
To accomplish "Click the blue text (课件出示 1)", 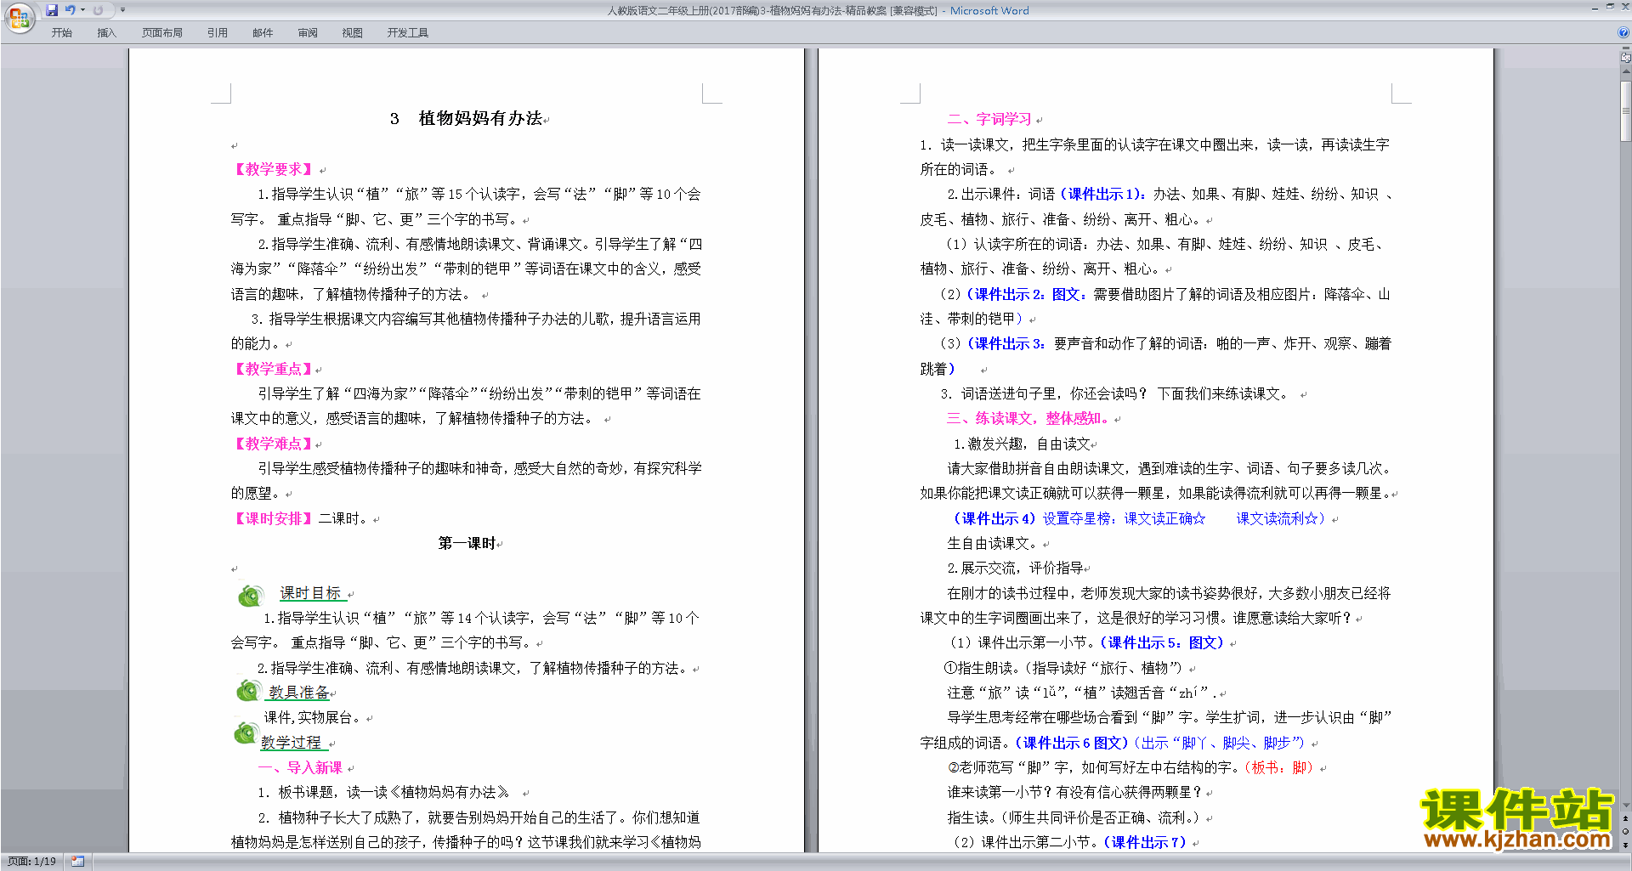I will pyautogui.click(x=1101, y=194).
